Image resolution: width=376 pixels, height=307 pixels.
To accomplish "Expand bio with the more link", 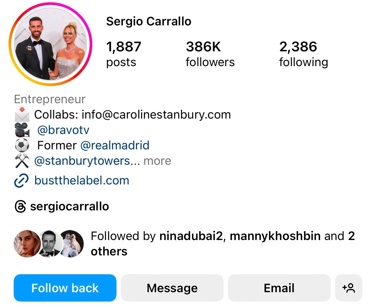I will pos(157,161).
